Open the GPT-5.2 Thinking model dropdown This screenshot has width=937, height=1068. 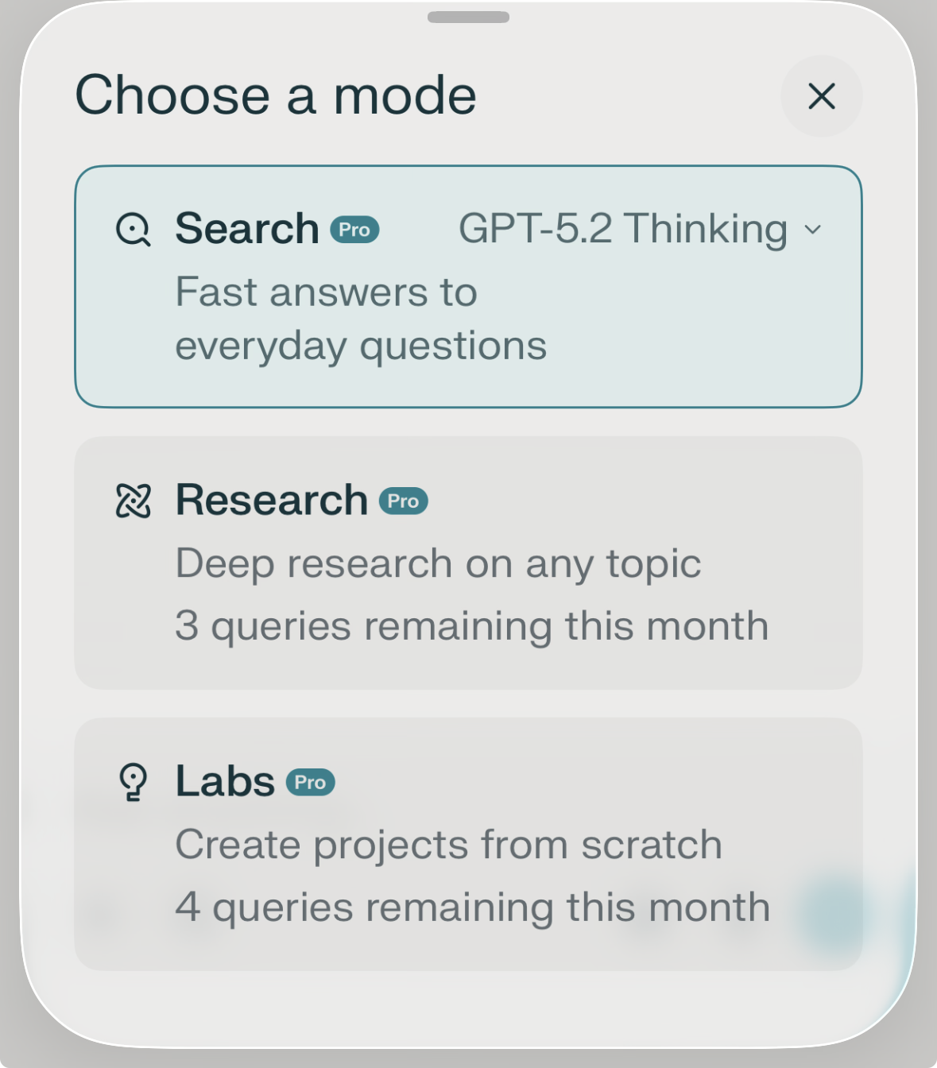tap(622, 229)
